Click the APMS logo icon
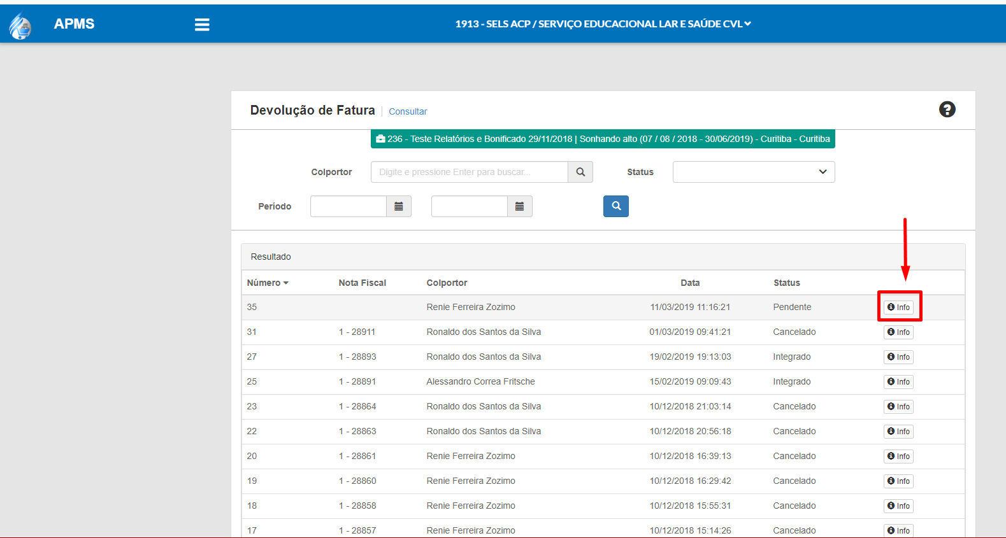Viewport: 1006px width, 538px height. [20, 25]
